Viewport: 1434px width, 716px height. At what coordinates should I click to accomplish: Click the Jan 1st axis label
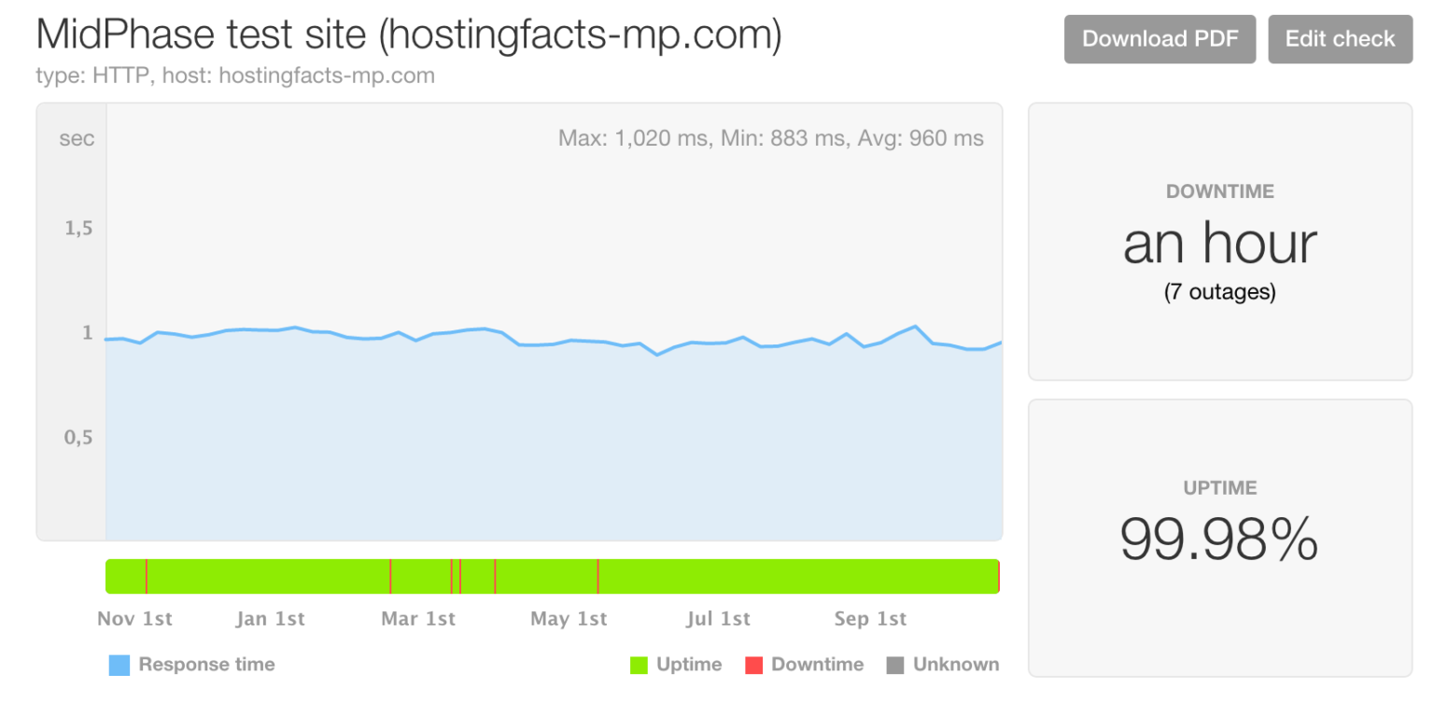pos(270,619)
